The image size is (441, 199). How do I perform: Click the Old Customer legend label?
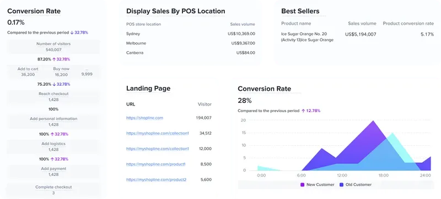coord(359,185)
